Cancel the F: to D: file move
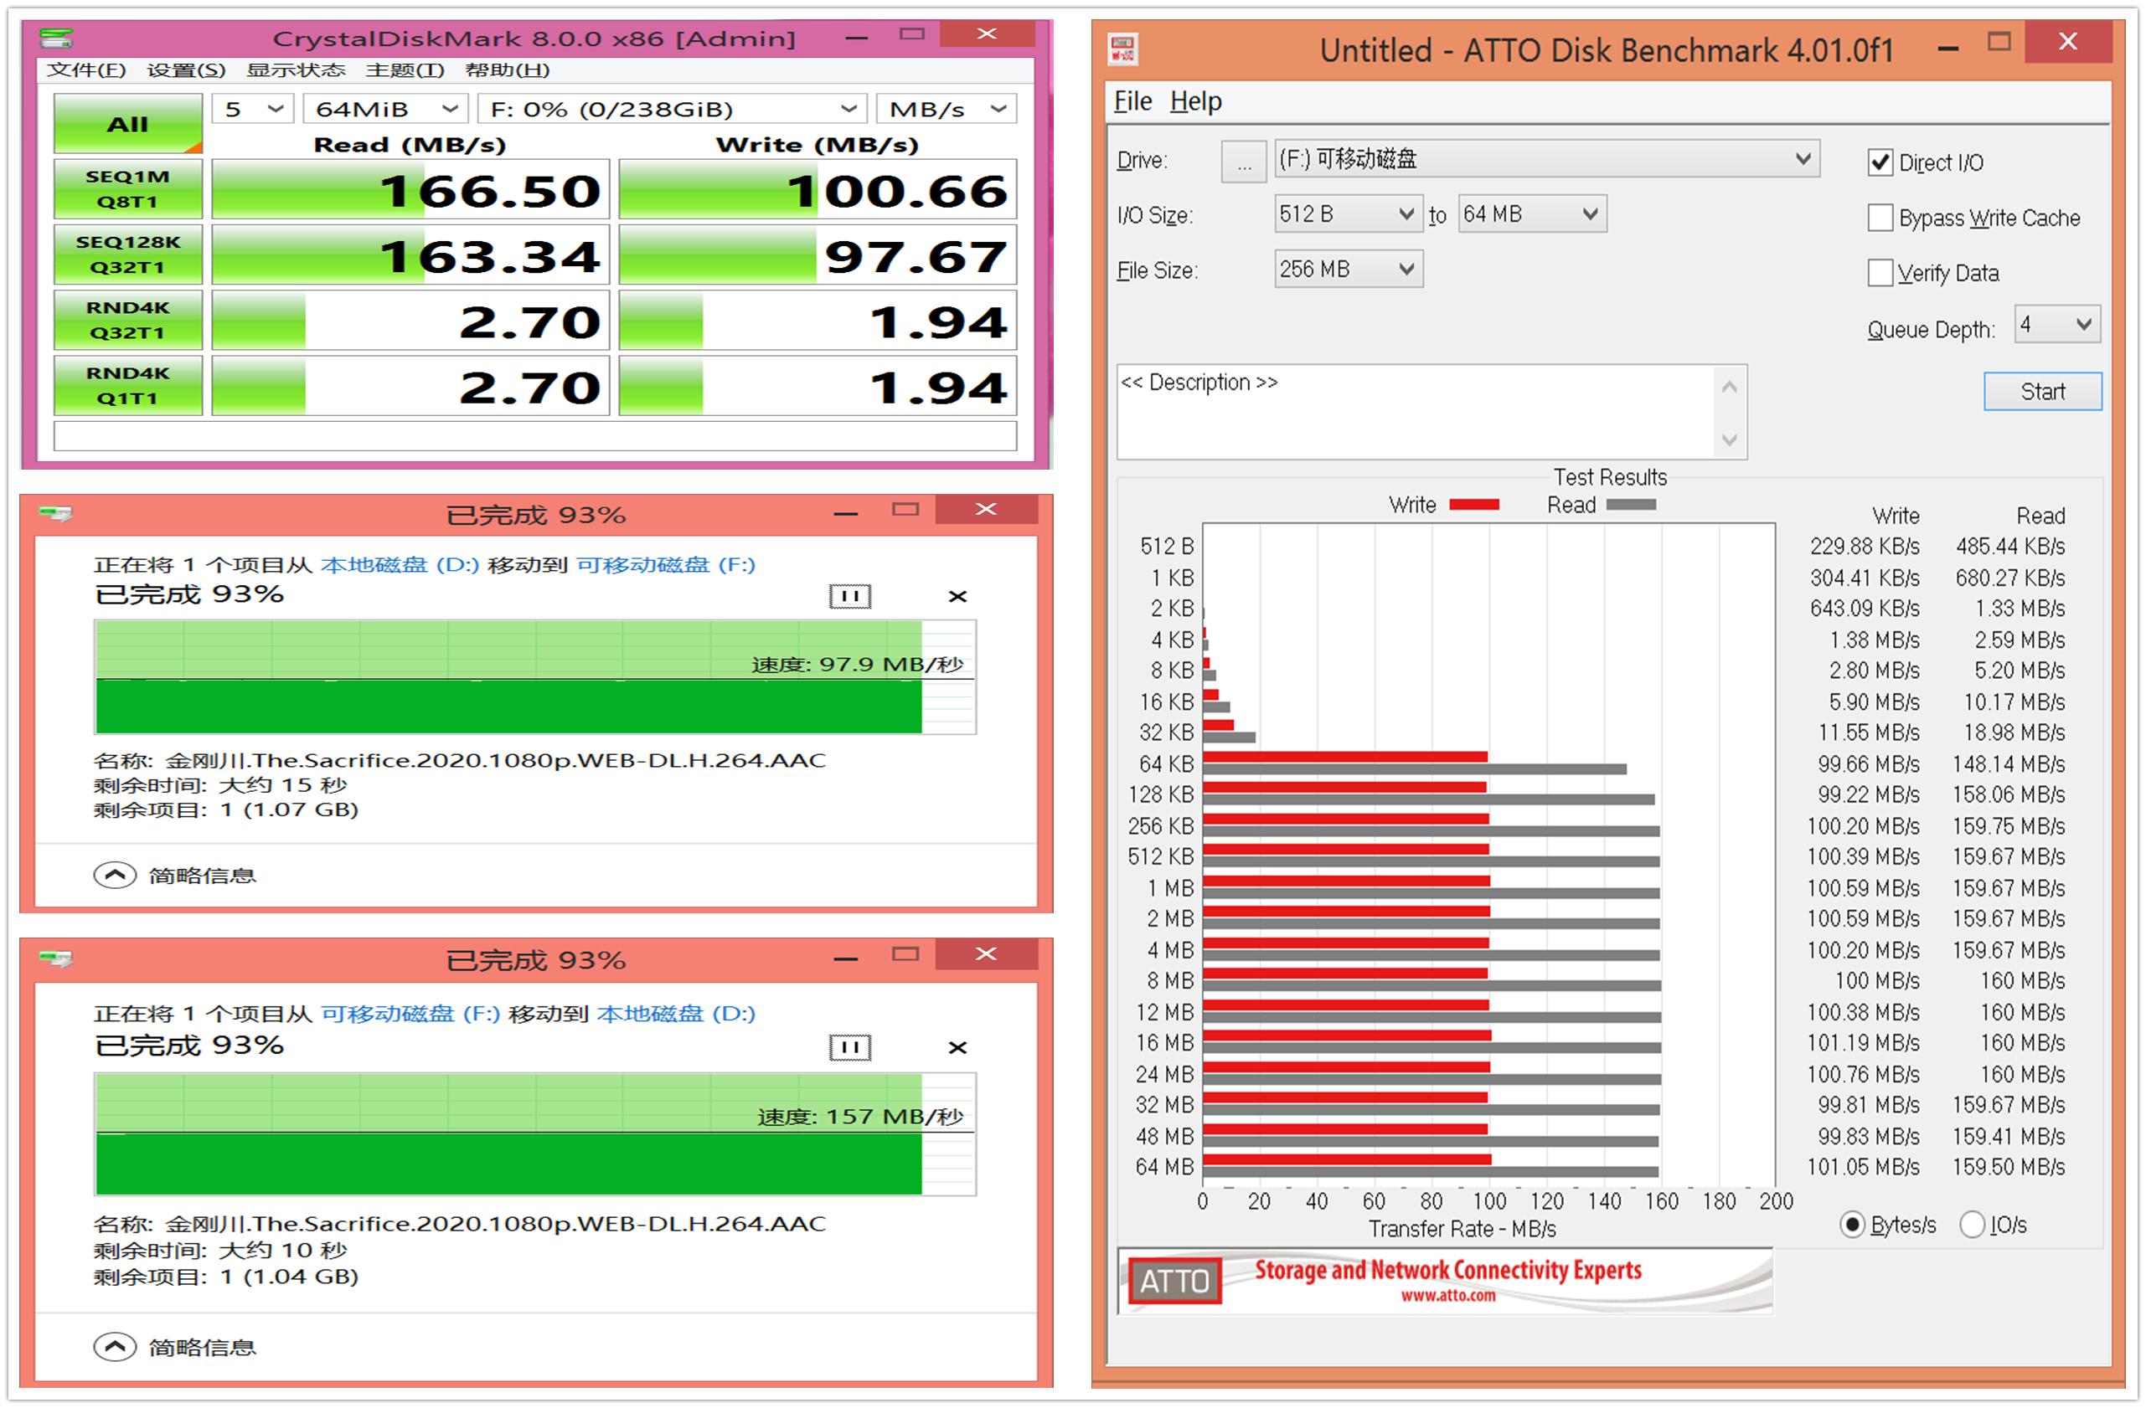 click(957, 1048)
